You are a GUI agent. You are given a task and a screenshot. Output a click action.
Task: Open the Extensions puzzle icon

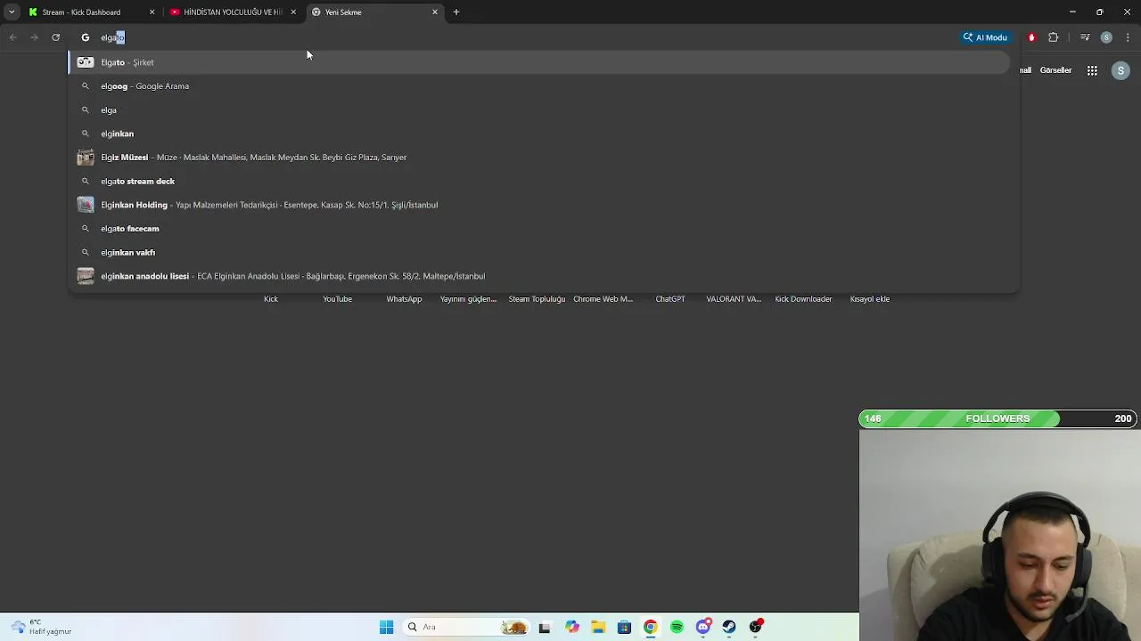1054,37
